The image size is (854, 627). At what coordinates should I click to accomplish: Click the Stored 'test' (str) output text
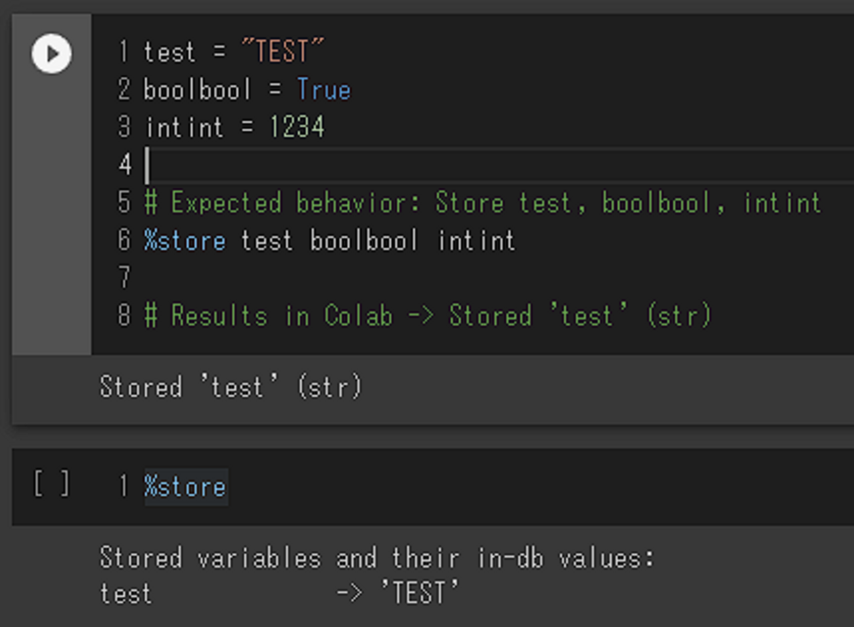(x=231, y=387)
